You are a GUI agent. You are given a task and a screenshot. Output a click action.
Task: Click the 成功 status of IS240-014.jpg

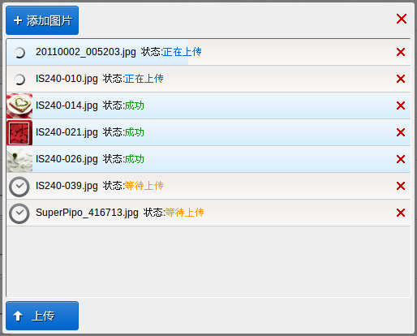pos(134,106)
